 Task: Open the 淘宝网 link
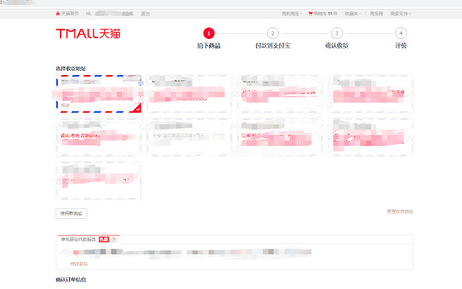376,14
